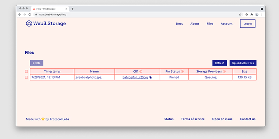Click the extension icon left of puzzle icon
Screen dimensions: 279x139
click(x=246, y=14)
